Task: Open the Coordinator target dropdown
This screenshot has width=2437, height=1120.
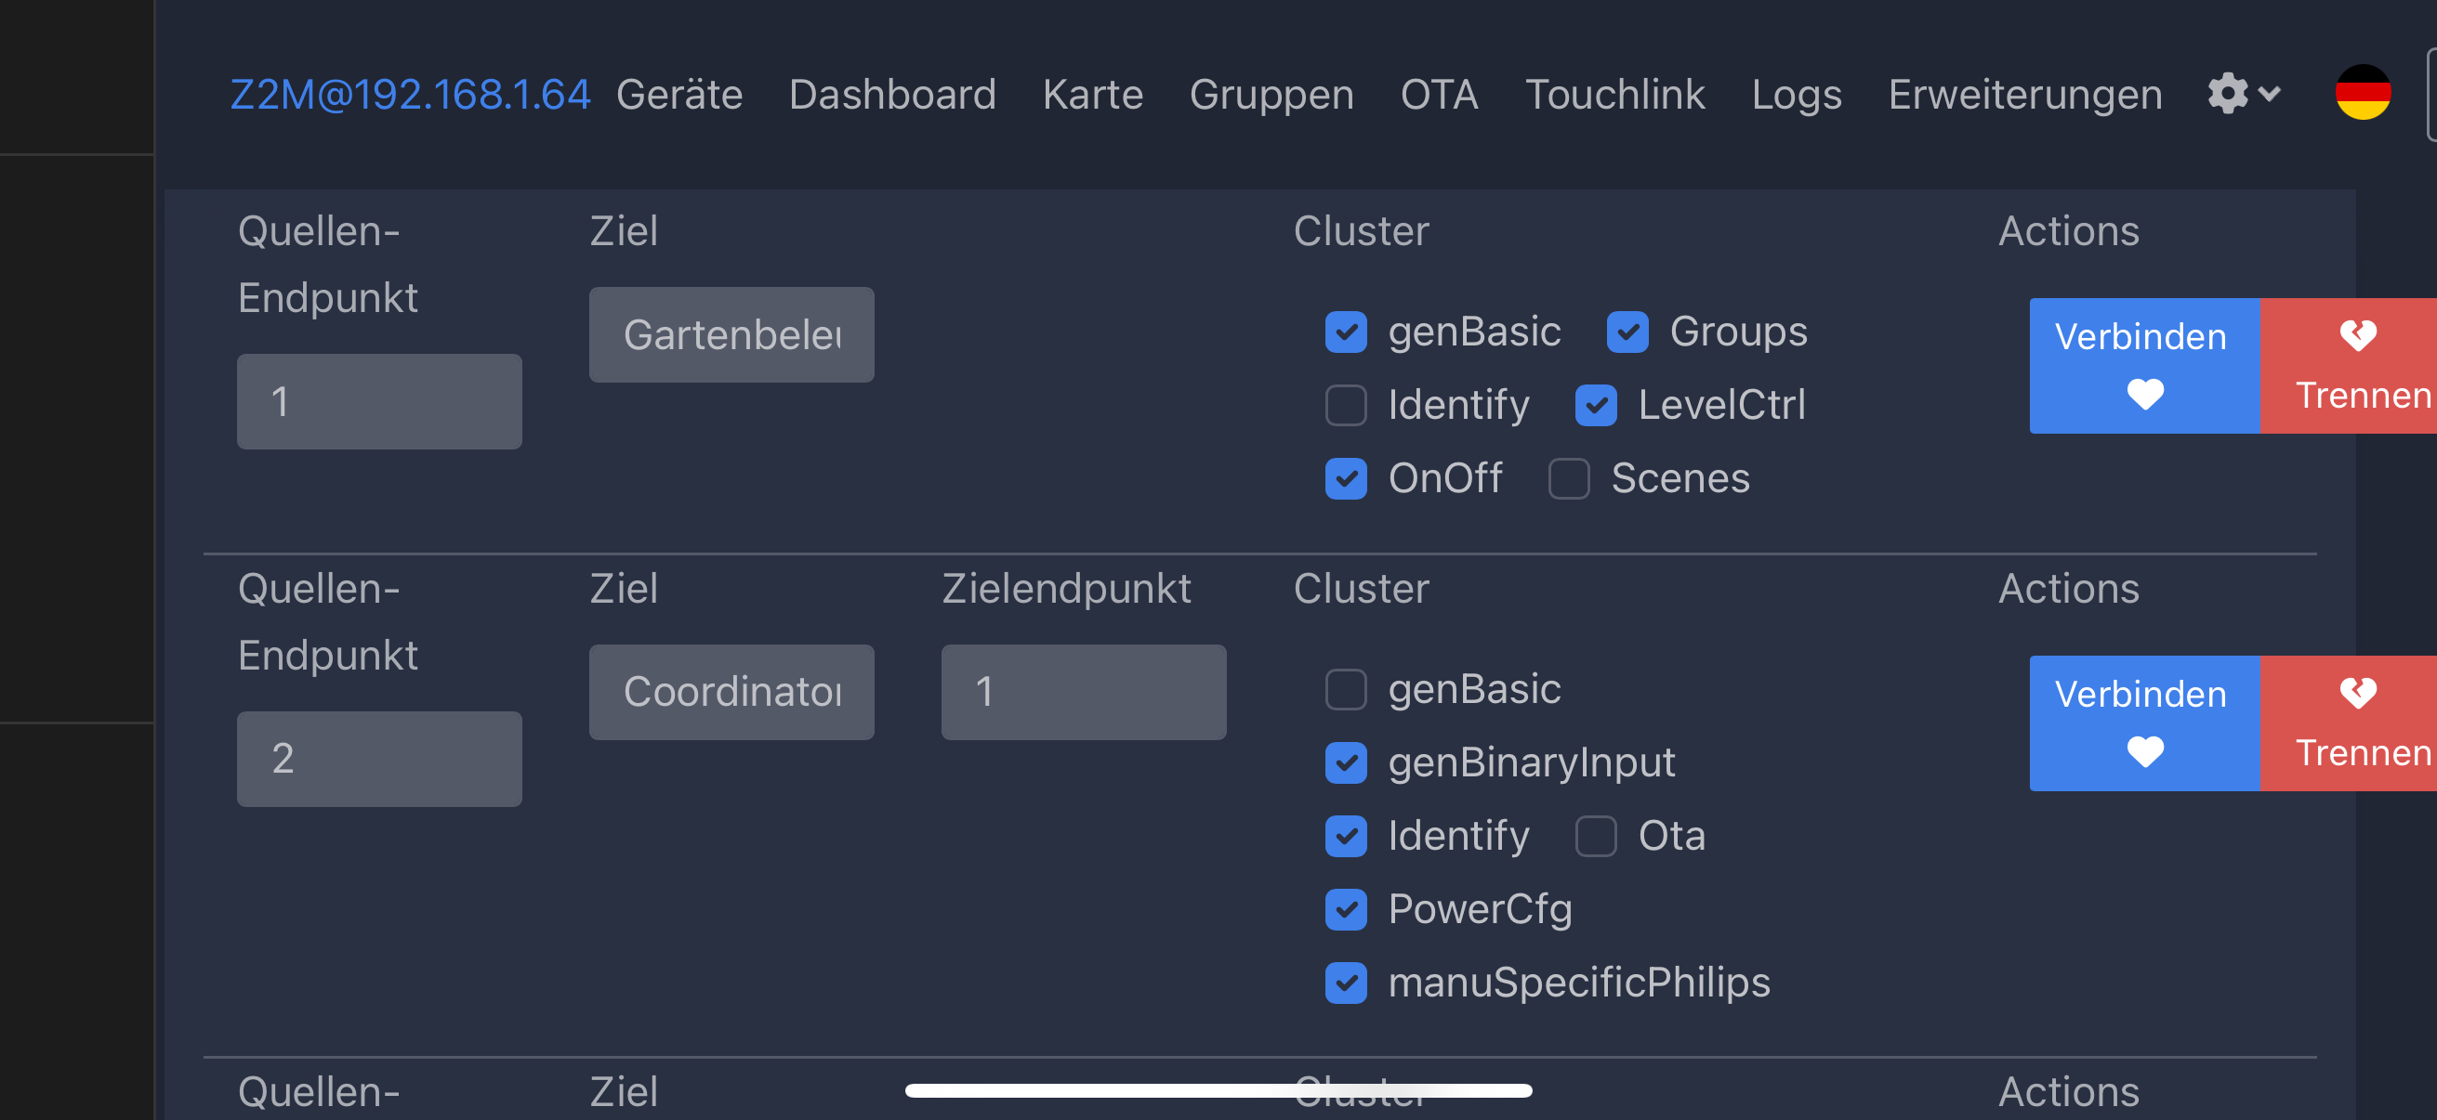Action: (731, 692)
